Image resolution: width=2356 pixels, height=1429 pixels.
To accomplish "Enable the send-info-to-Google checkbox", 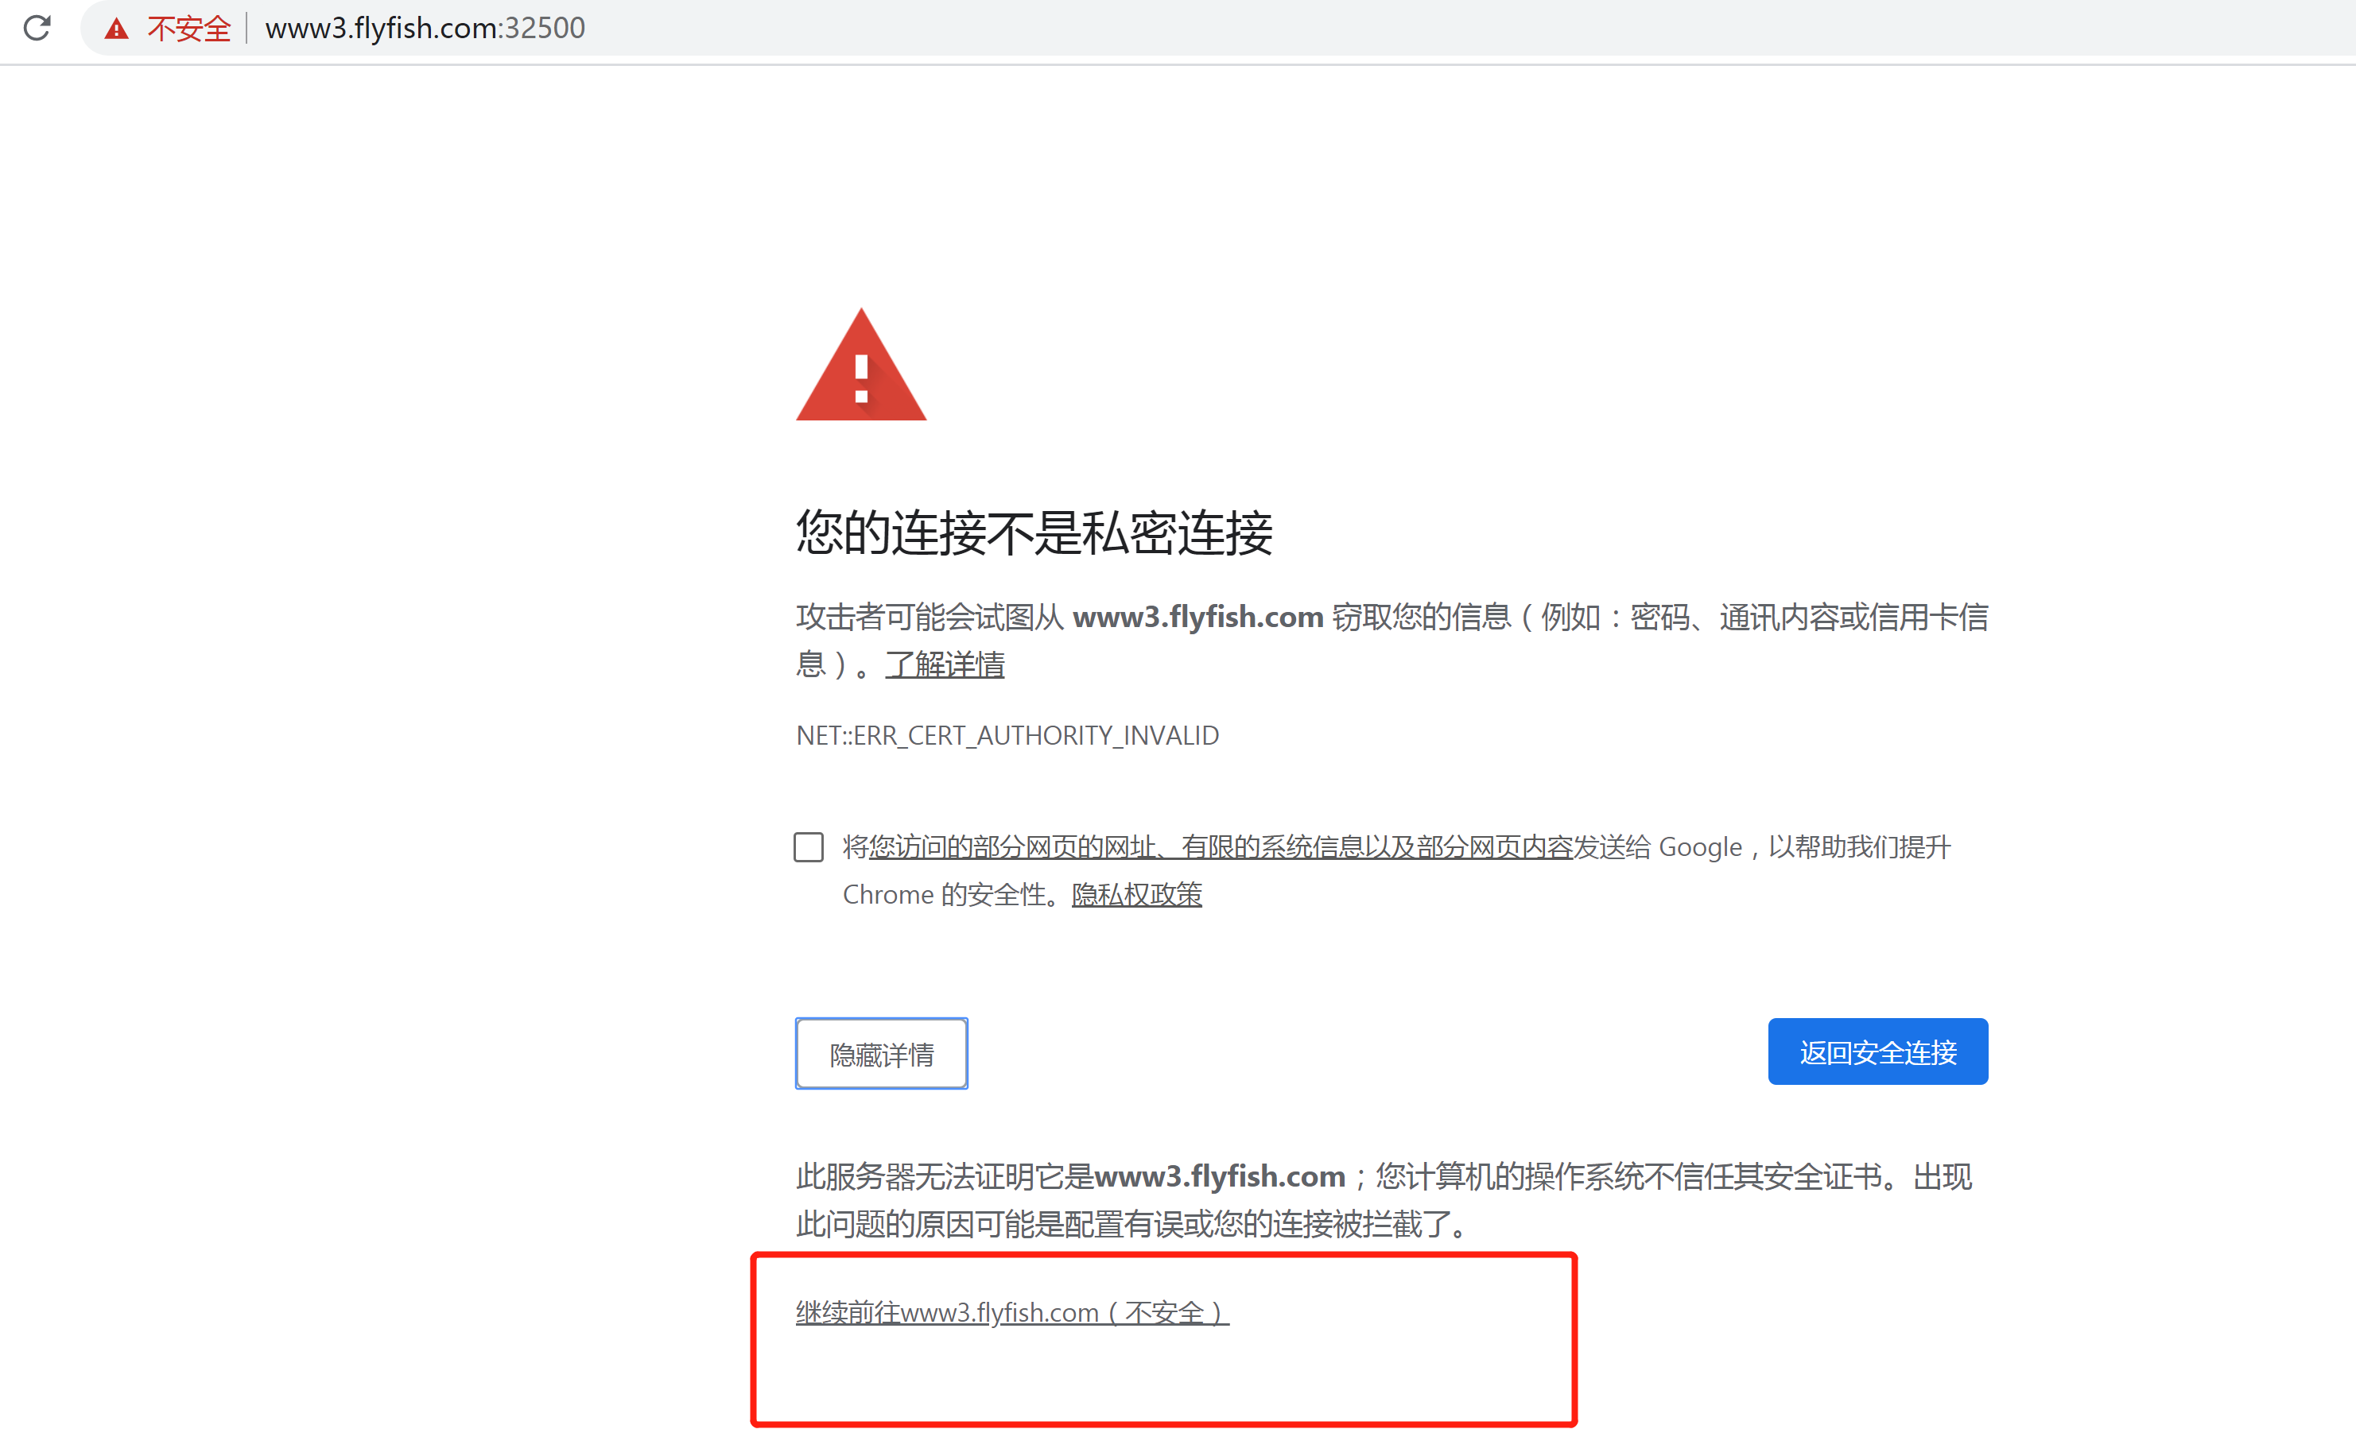I will tap(809, 847).
